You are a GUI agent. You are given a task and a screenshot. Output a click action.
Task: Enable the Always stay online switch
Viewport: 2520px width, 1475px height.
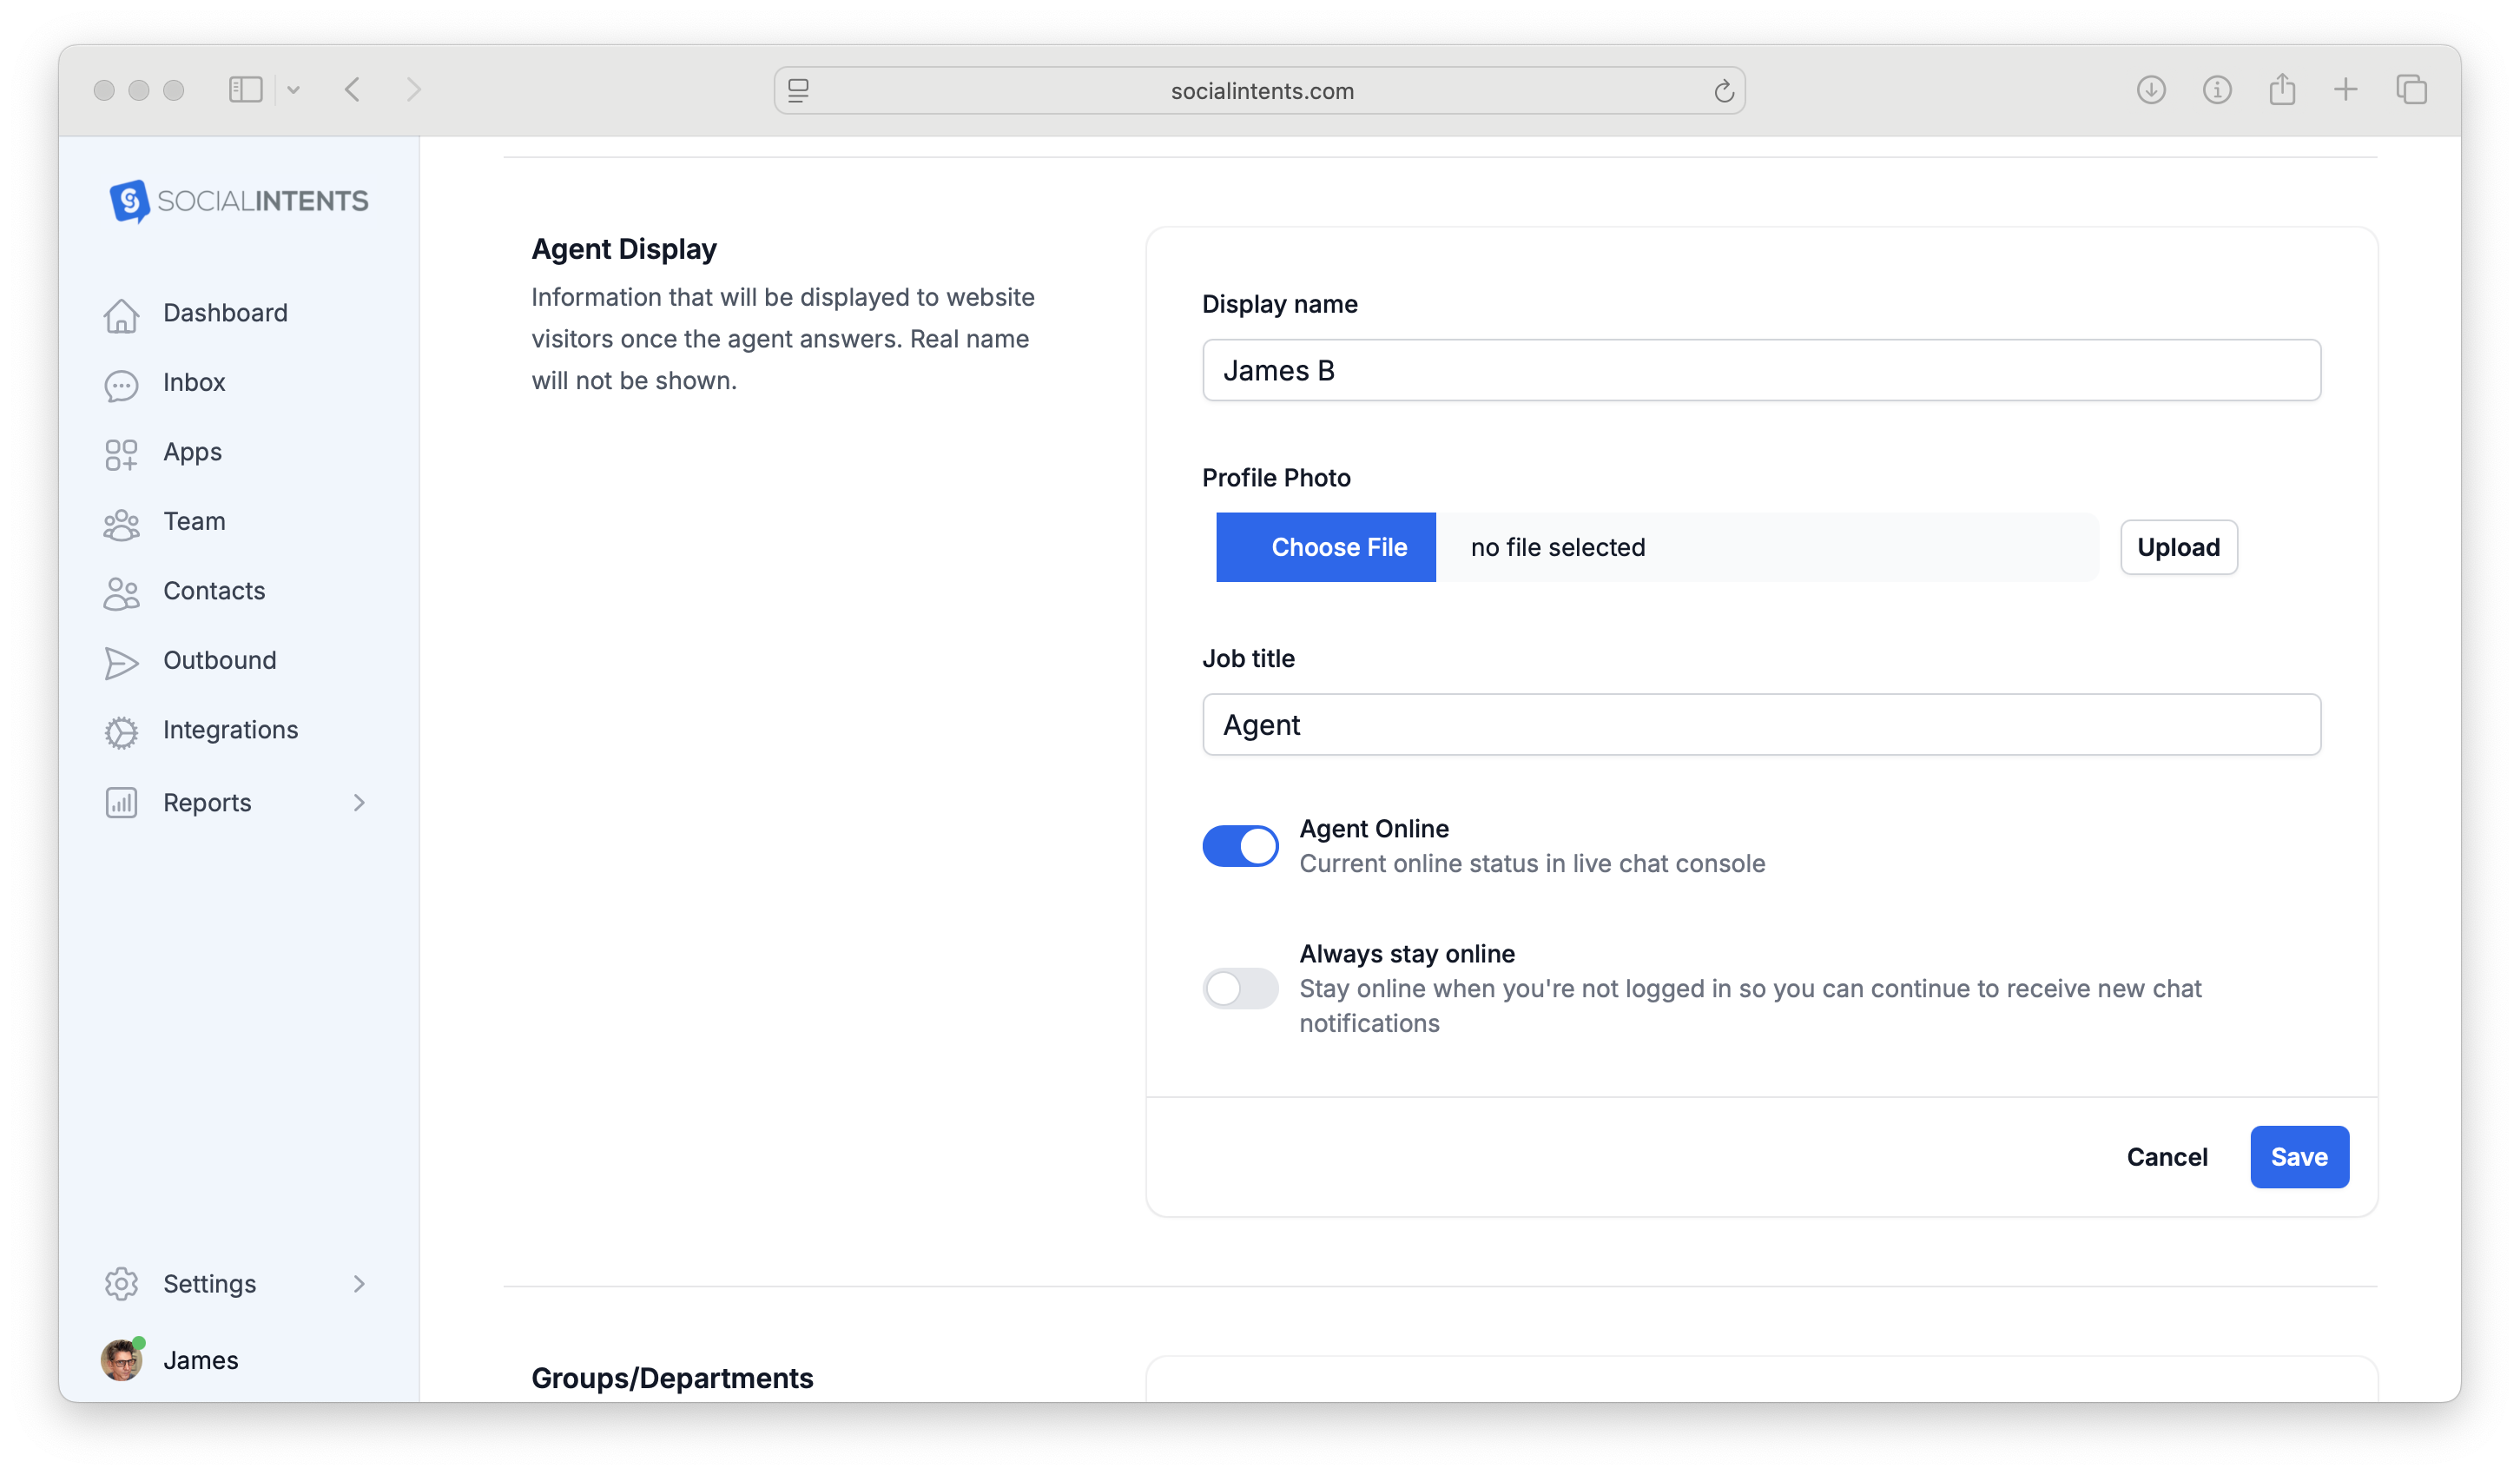(x=1240, y=989)
